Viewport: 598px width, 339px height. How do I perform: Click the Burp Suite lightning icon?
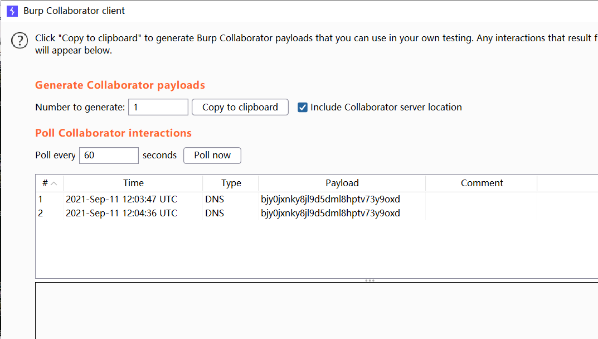(x=12, y=11)
